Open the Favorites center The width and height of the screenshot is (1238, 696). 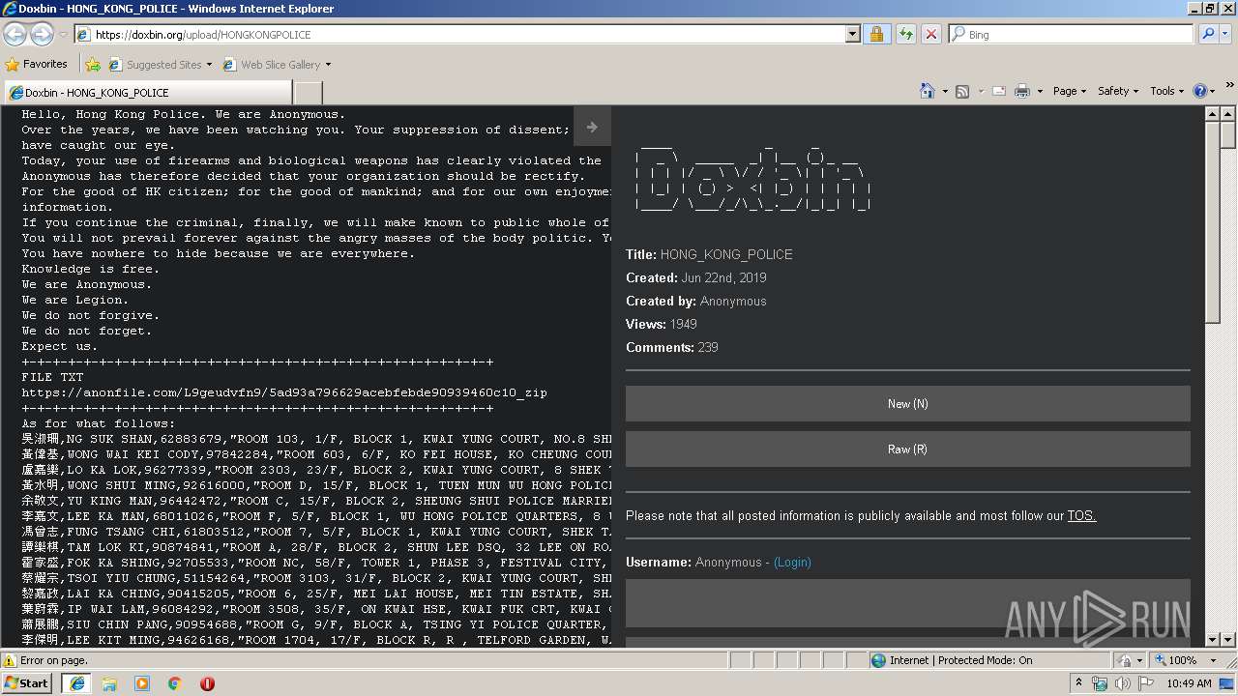pyautogui.click(x=37, y=64)
